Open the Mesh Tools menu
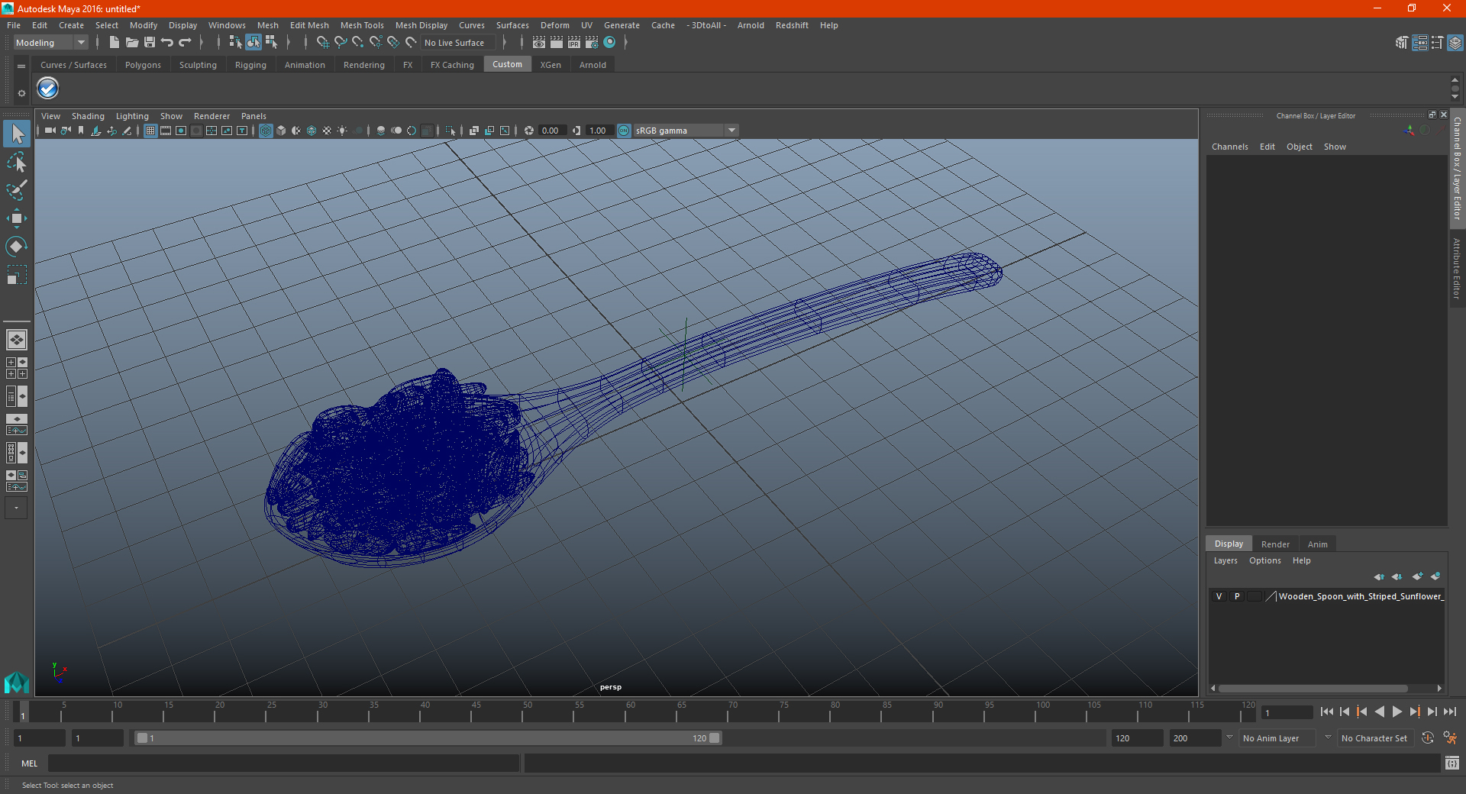Image resolution: width=1466 pixels, height=794 pixels. tap(362, 25)
